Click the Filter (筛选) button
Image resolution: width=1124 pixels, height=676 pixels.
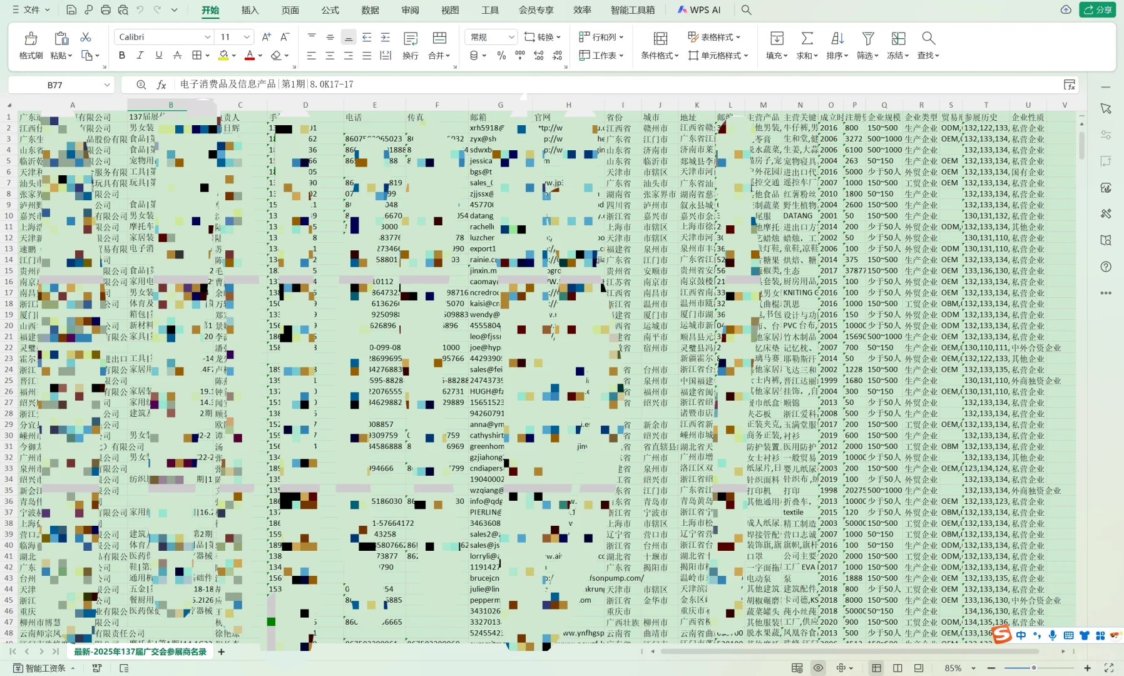[x=867, y=45]
